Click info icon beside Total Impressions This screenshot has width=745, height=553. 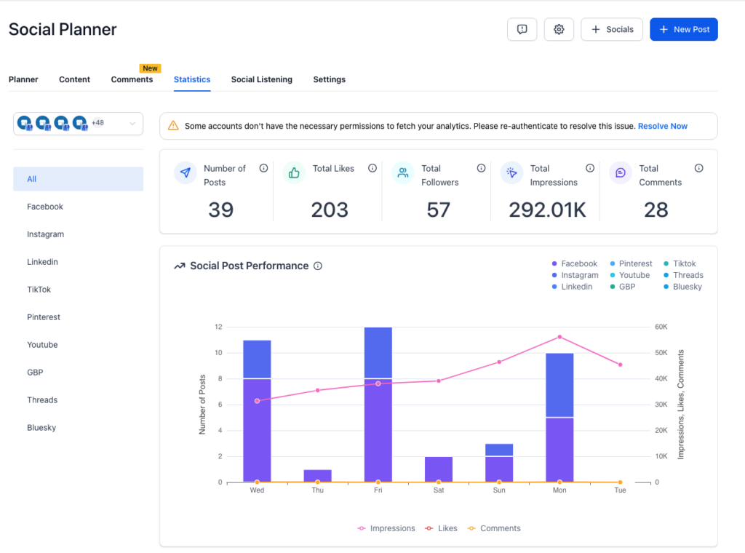[x=590, y=168]
